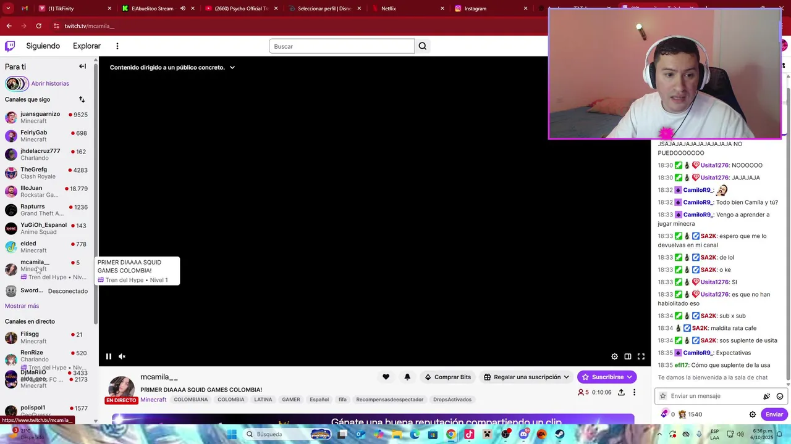Open the video player settings gear

click(x=614, y=356)
